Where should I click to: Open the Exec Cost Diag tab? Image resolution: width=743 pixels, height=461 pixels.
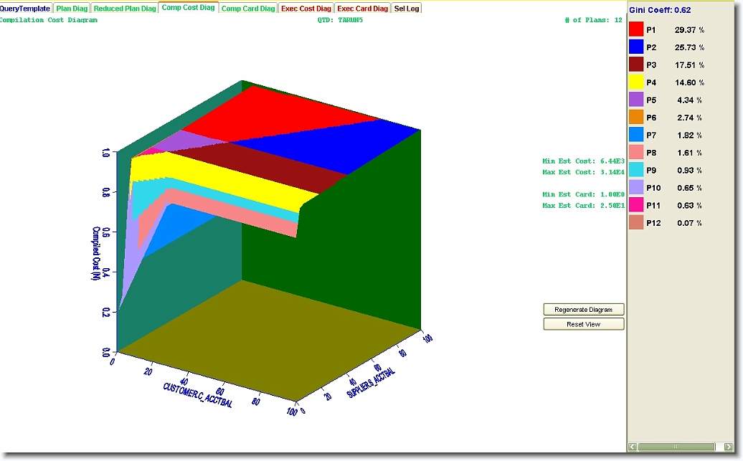point(306,9)
